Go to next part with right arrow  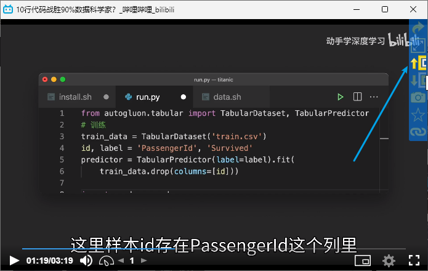pos(142,261)
